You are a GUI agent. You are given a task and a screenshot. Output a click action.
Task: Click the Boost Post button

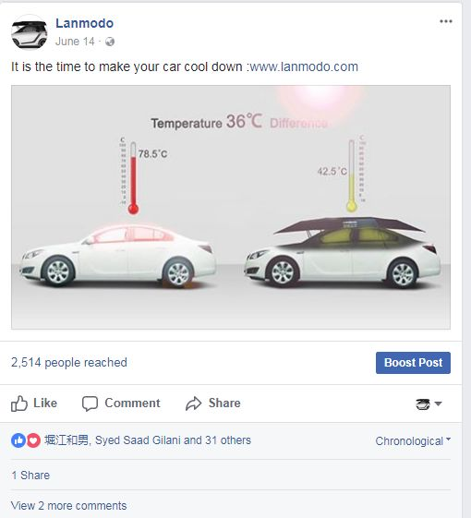[x=413, y=363]
